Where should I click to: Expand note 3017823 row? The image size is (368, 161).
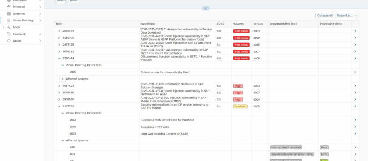pos(59,86)
